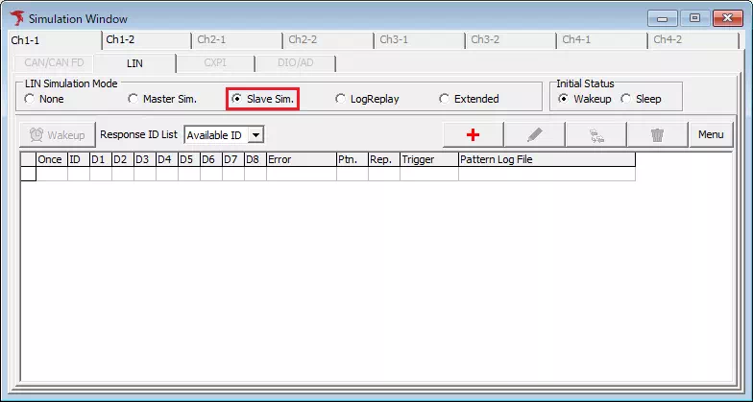Click the icon button left of trash
753x402 pixels.
tap(595, 134)
